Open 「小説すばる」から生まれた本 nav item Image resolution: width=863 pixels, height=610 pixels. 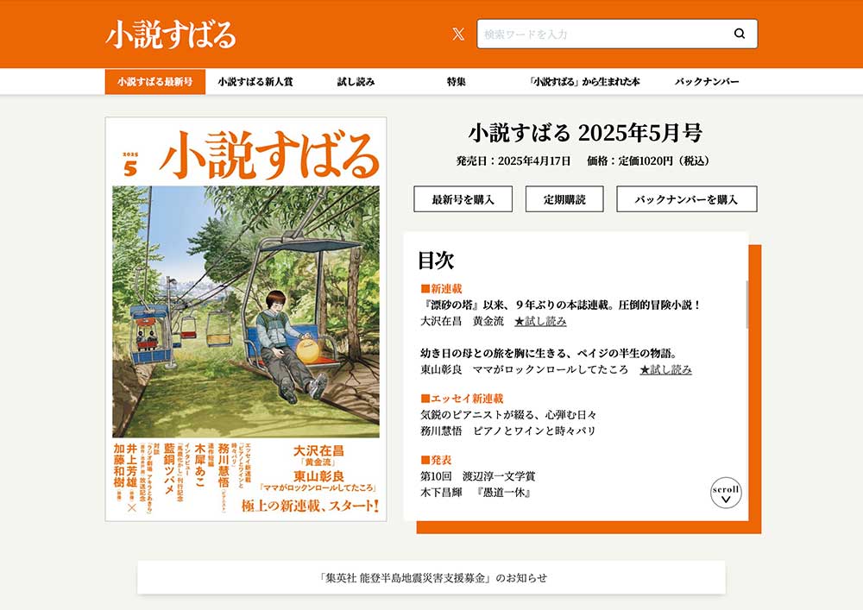(584, 82)
